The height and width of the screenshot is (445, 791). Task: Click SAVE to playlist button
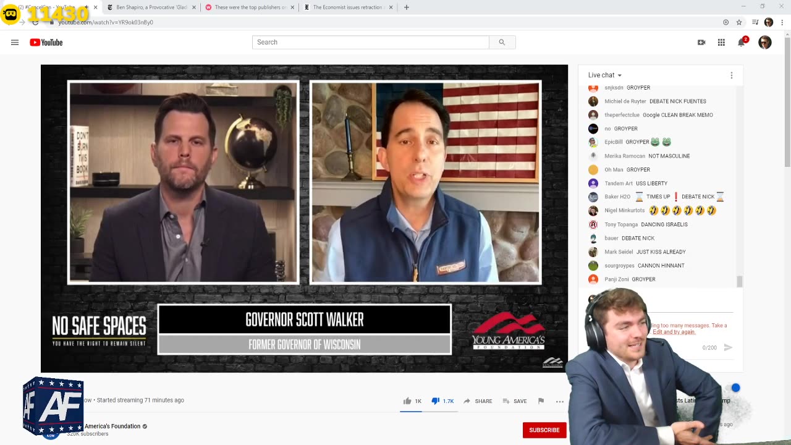(515, 401)
